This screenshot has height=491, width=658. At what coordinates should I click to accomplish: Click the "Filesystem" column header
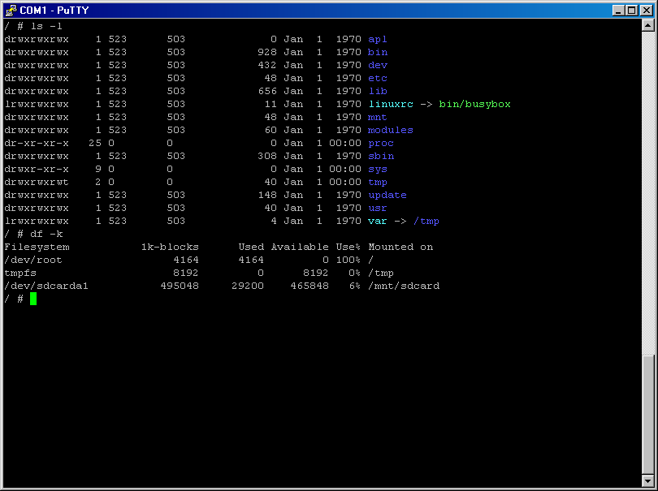point(37,248)
